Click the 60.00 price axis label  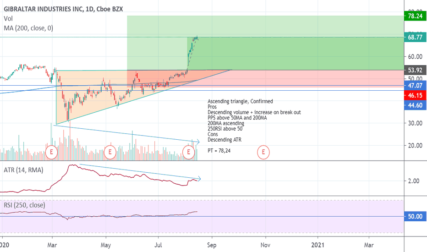[415, 57]
